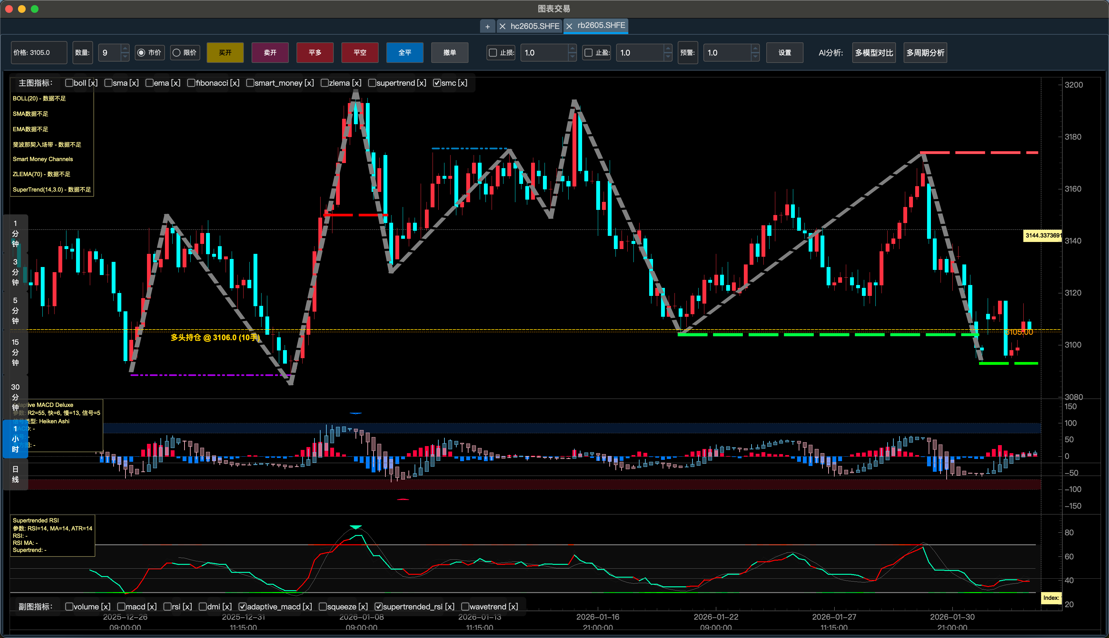
Task: Close the hc2605.SHFE tab with its X icon
Action: pos(503,26)
